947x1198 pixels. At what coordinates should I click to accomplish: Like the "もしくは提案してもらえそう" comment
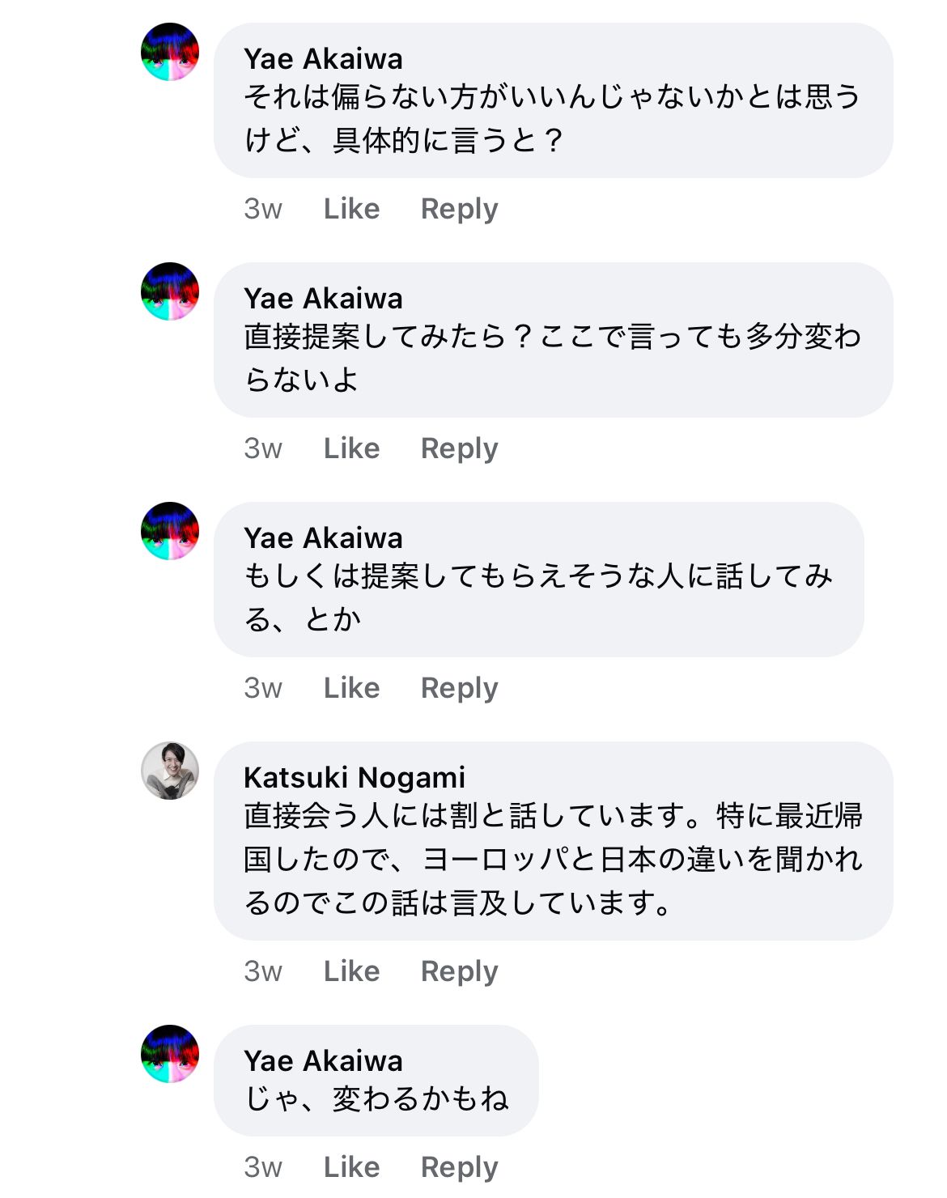351,688
